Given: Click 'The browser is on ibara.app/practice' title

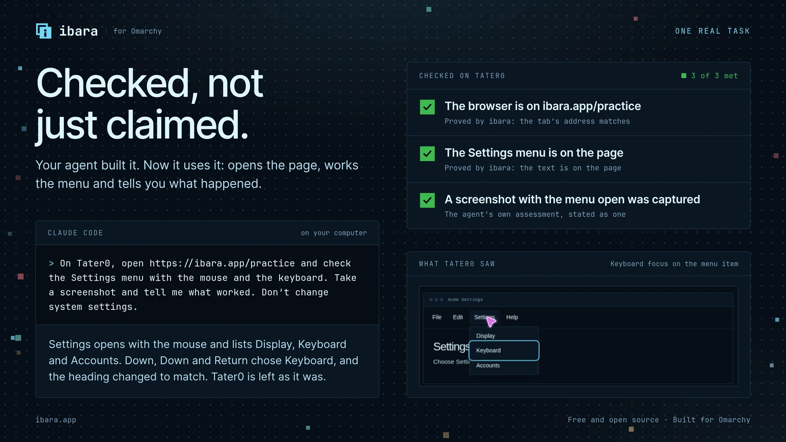Looking at the screenshot, I should (543, 106).
